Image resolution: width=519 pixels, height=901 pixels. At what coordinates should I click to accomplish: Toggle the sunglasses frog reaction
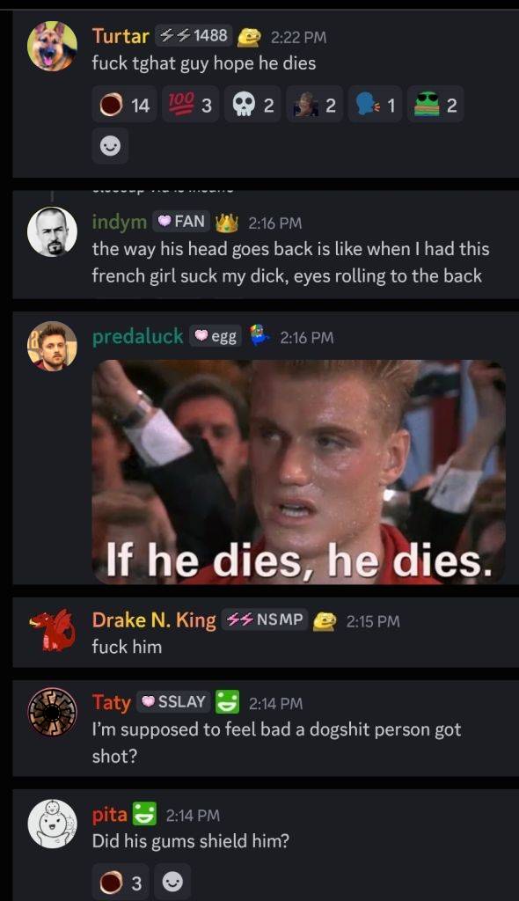[x=435, y=106]
